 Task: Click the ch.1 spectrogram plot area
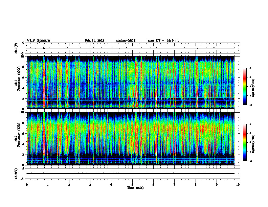pyautogui.click(x=131, y=83)
